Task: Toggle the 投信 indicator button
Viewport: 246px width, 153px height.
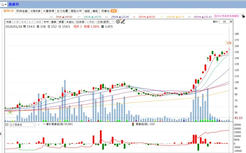Action: click(24, 22)
